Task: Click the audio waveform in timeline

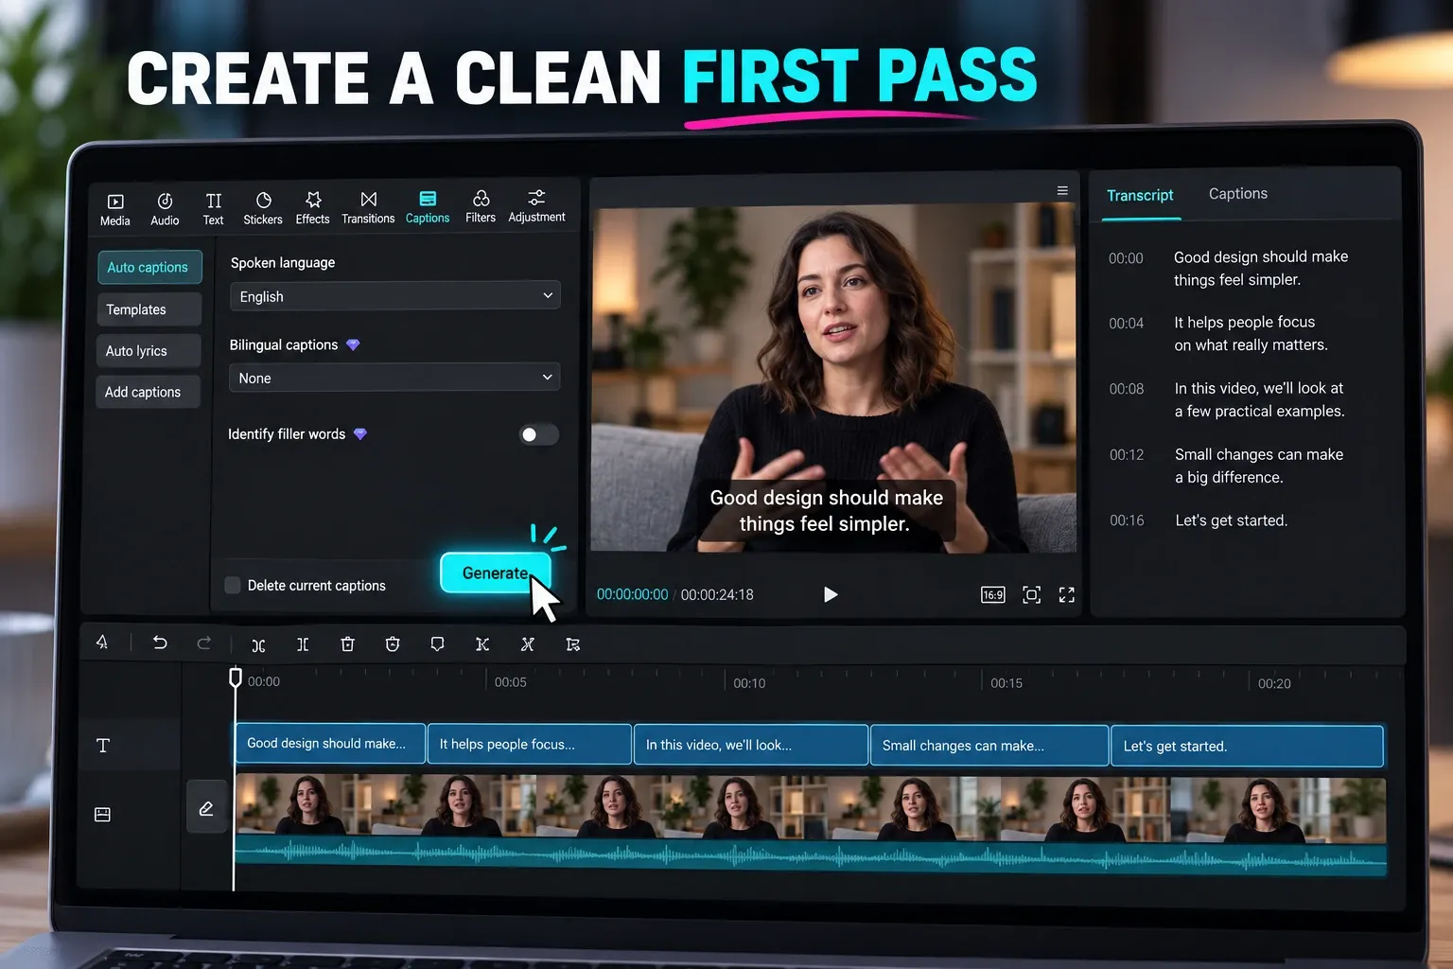Action: pos(811,855)
